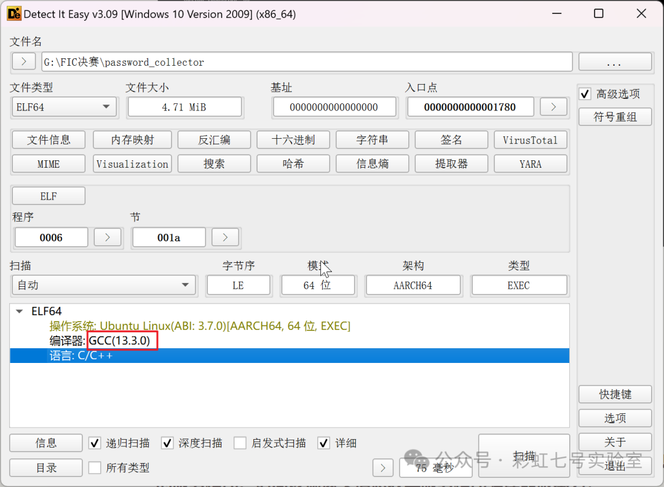Open 文件信息 button
This screenshot has width=664, height=487.
click(x=49, y=140)
